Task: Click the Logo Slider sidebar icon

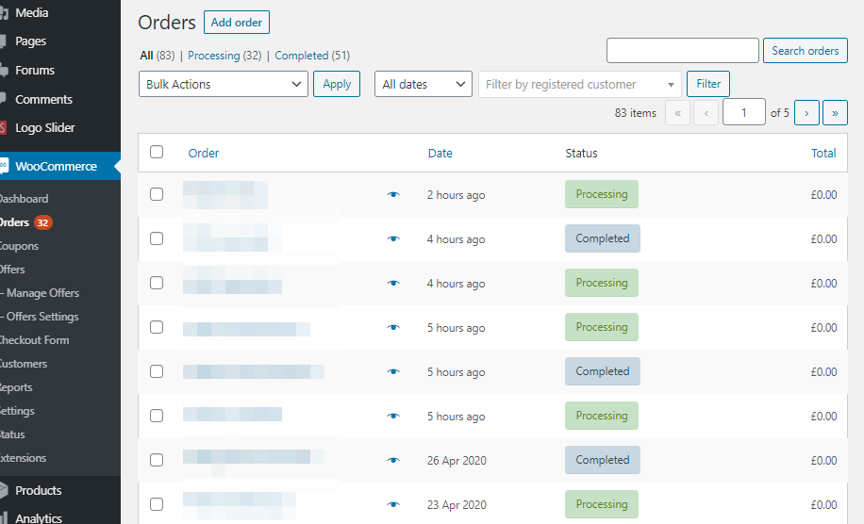Action: coord(4,128)
